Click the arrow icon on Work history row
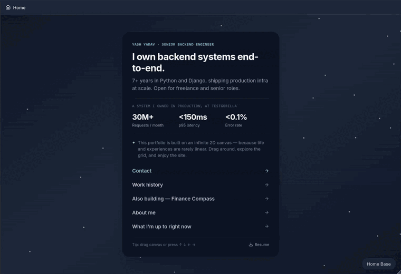The image size is (401, 274). click(266, 184)
